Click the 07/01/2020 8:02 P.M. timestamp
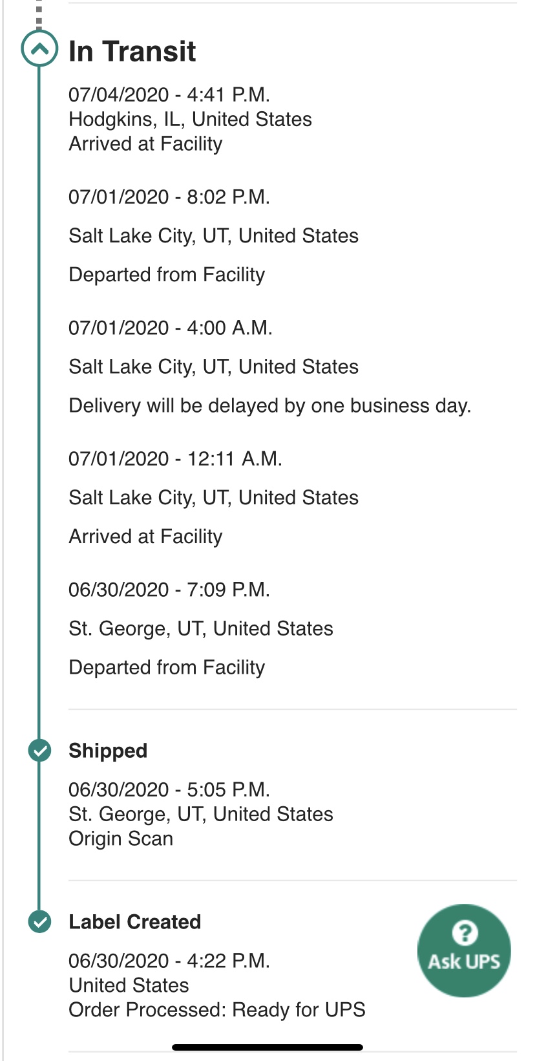Viewport: 535px width, 1061px height. [x=169, y=197]
